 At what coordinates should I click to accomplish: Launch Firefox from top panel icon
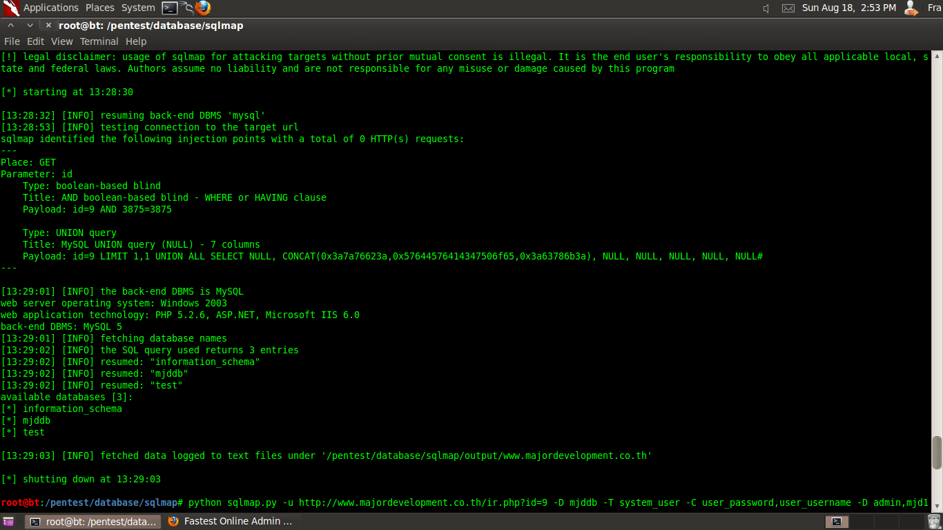coord(202,8)
